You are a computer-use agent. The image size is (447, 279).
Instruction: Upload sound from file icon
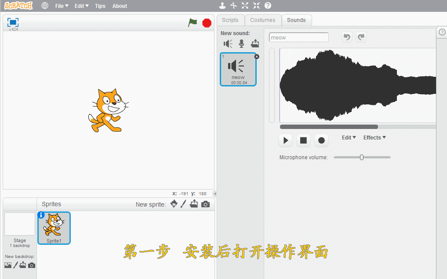point(255,43)
